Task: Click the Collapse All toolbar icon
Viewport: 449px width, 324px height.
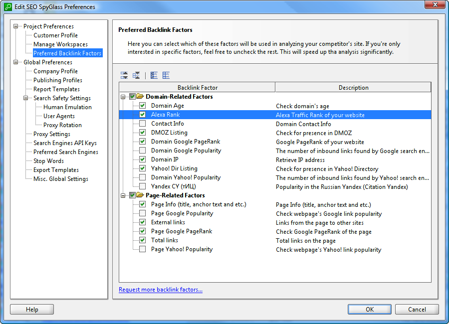Action: pos(136,75)
